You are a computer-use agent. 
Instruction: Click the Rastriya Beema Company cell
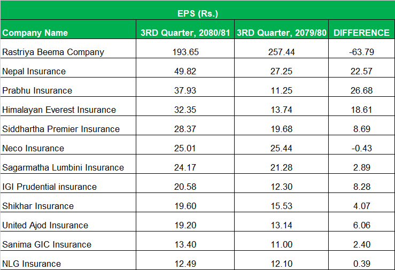click(53, 52)
